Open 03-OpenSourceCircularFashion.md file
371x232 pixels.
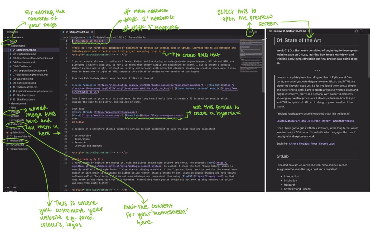click(x=32, y=58)
